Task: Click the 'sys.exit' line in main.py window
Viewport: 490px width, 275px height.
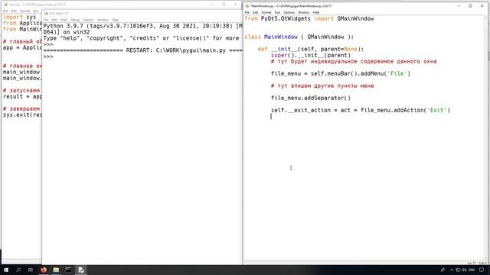Action: 22,115
